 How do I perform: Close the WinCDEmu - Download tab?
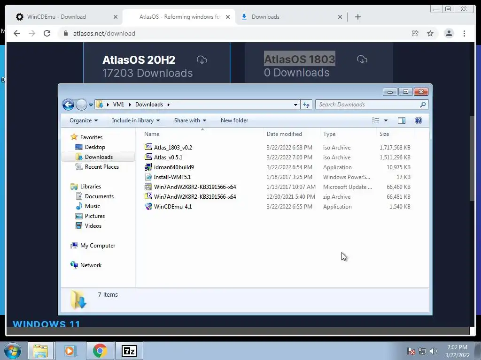click(x=116, y=17)
